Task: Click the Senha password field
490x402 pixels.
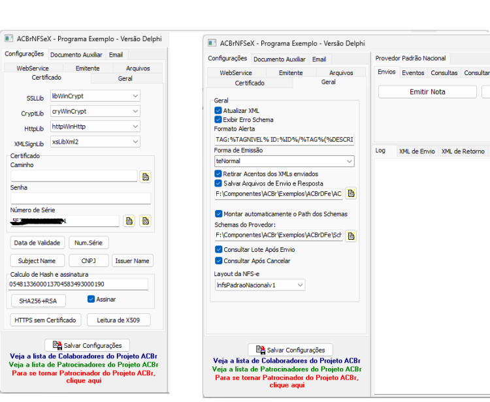Action: coord(81,198)
